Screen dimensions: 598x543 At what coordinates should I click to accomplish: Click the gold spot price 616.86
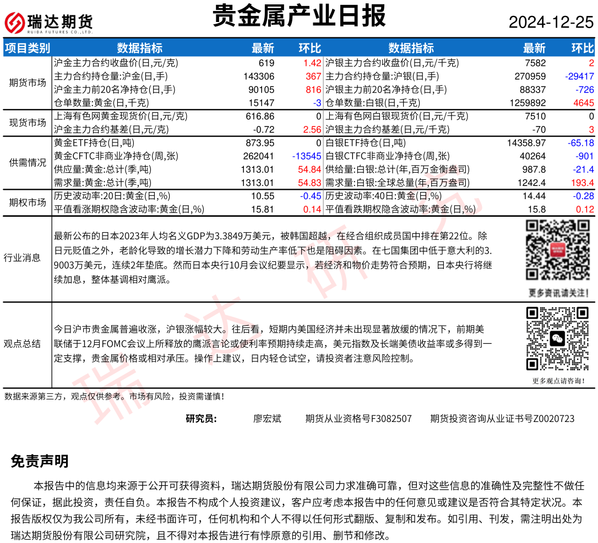(x=260, y=117)
